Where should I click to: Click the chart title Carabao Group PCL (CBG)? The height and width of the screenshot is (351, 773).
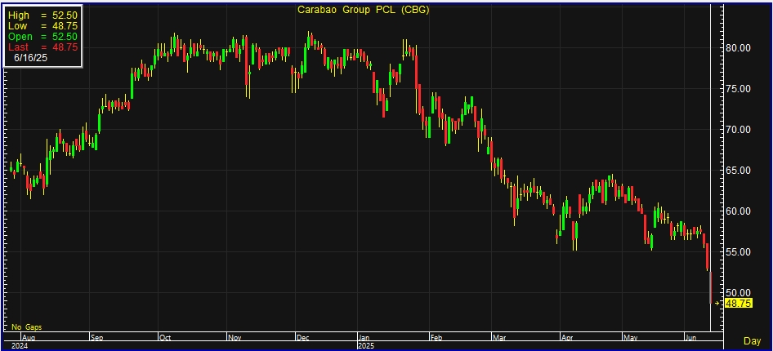tap(364, 10)
